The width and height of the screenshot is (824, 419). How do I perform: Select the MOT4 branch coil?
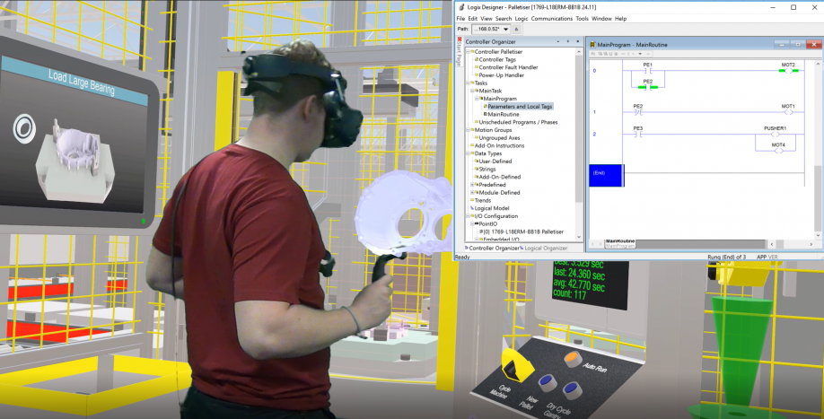tap(778, 151)
